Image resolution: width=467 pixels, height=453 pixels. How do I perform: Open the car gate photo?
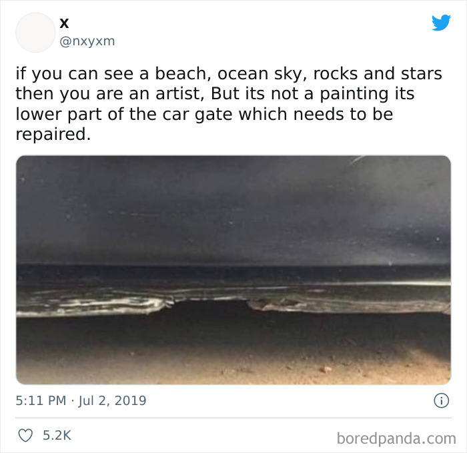(233, 270)
